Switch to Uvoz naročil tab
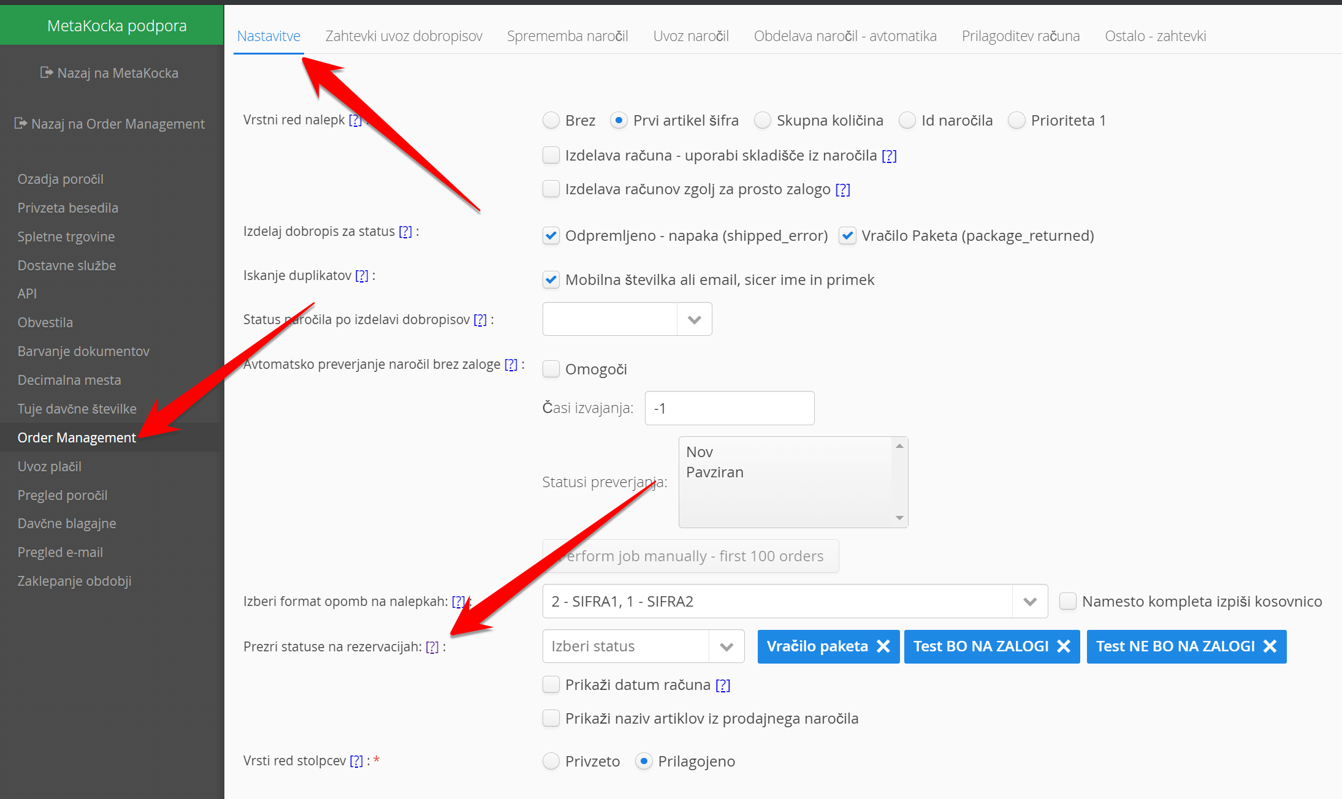Screen dimensions: 1342x799 click(691, 36)
